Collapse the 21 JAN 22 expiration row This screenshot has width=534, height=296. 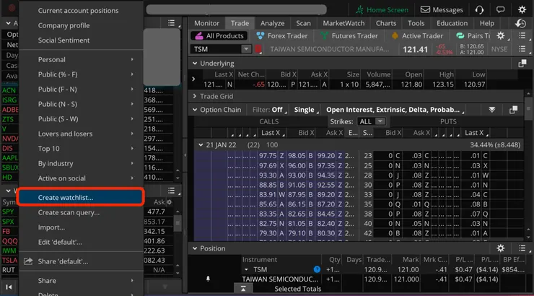[201, 145]
